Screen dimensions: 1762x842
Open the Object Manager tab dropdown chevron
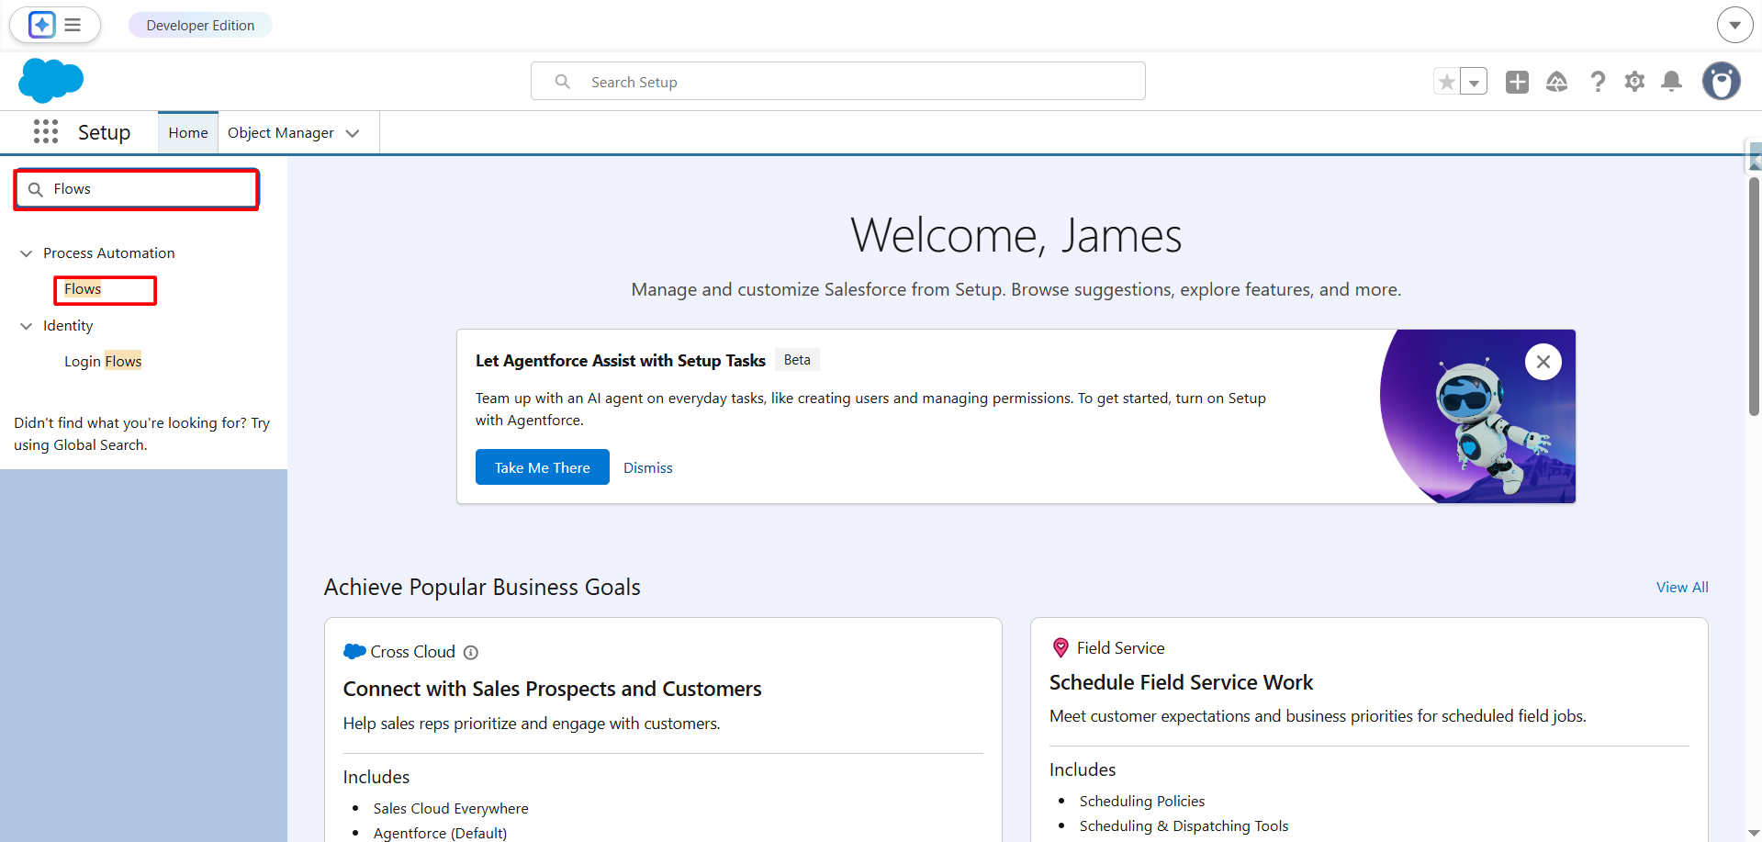(353, 133)
